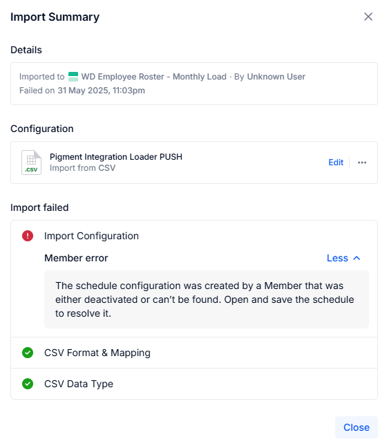The width and height of the screenshot is (387, 446).
Task: Click the green WD Employee Roster table icon
Action: point(73,77)
